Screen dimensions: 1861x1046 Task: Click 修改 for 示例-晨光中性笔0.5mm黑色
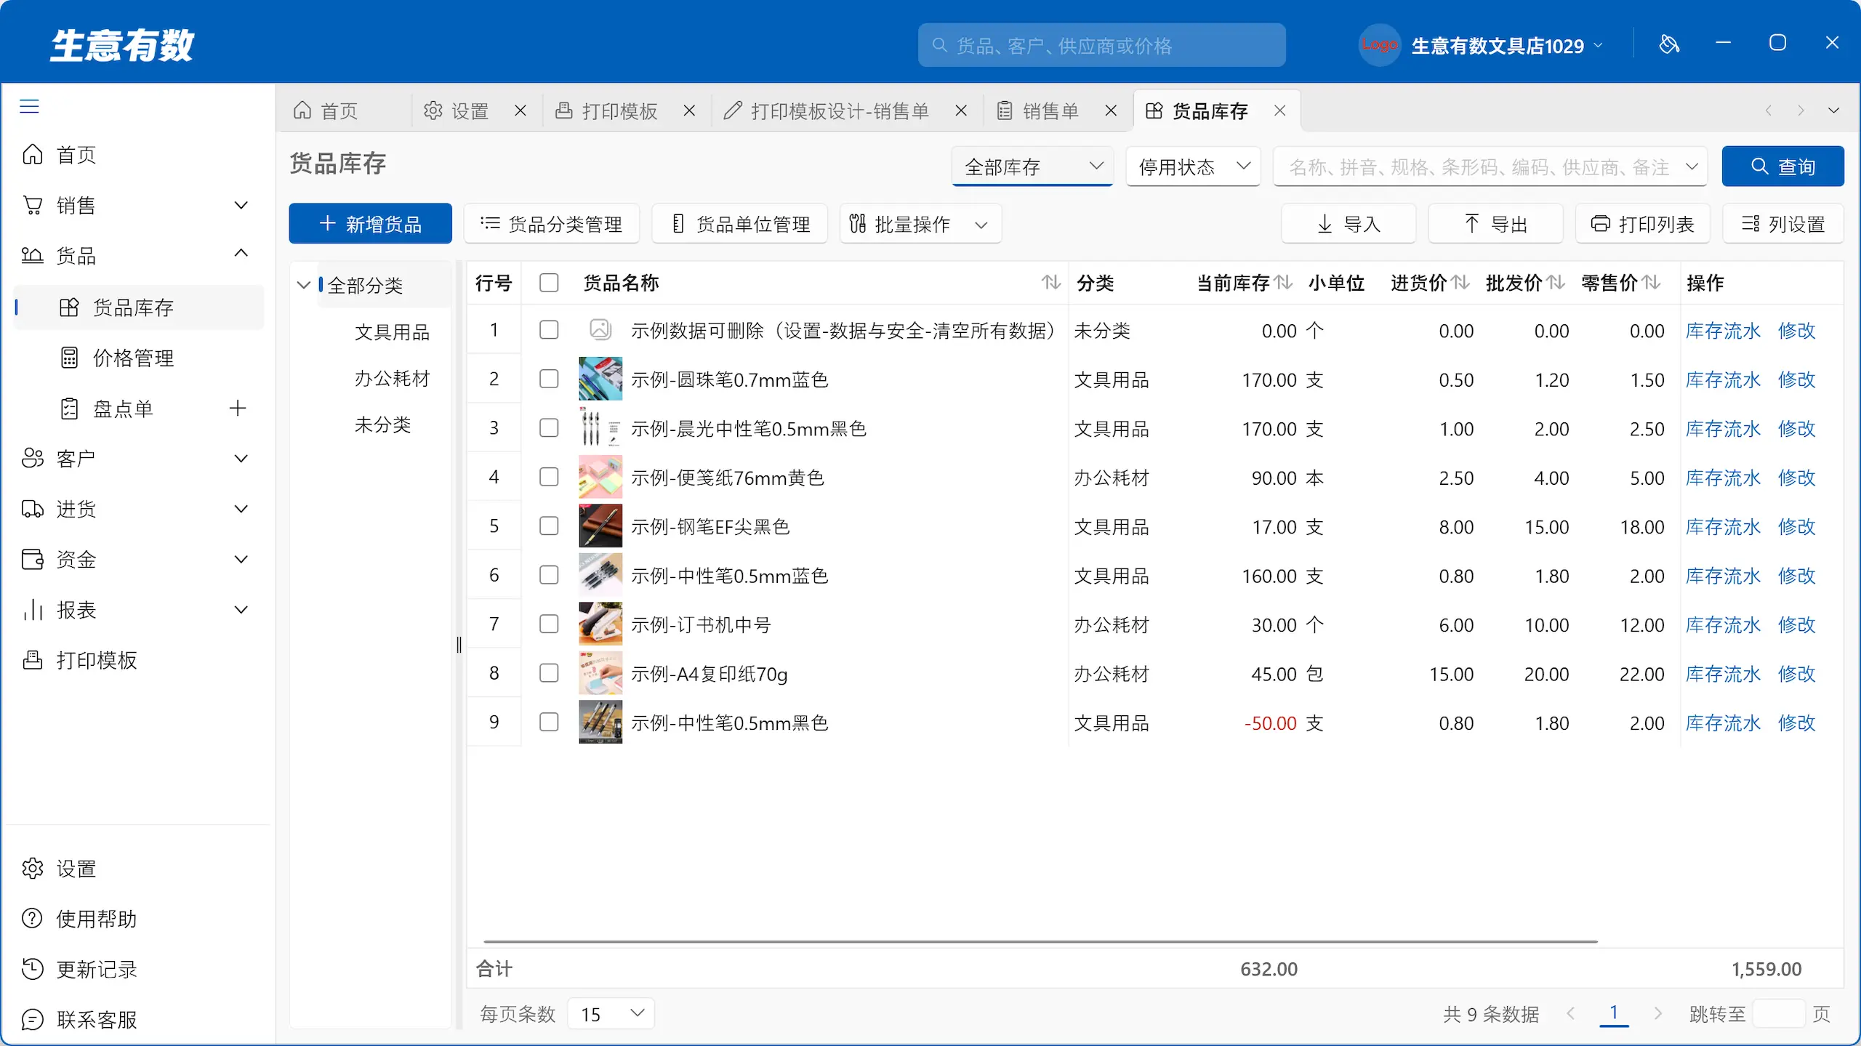(x=1796, y=429)
